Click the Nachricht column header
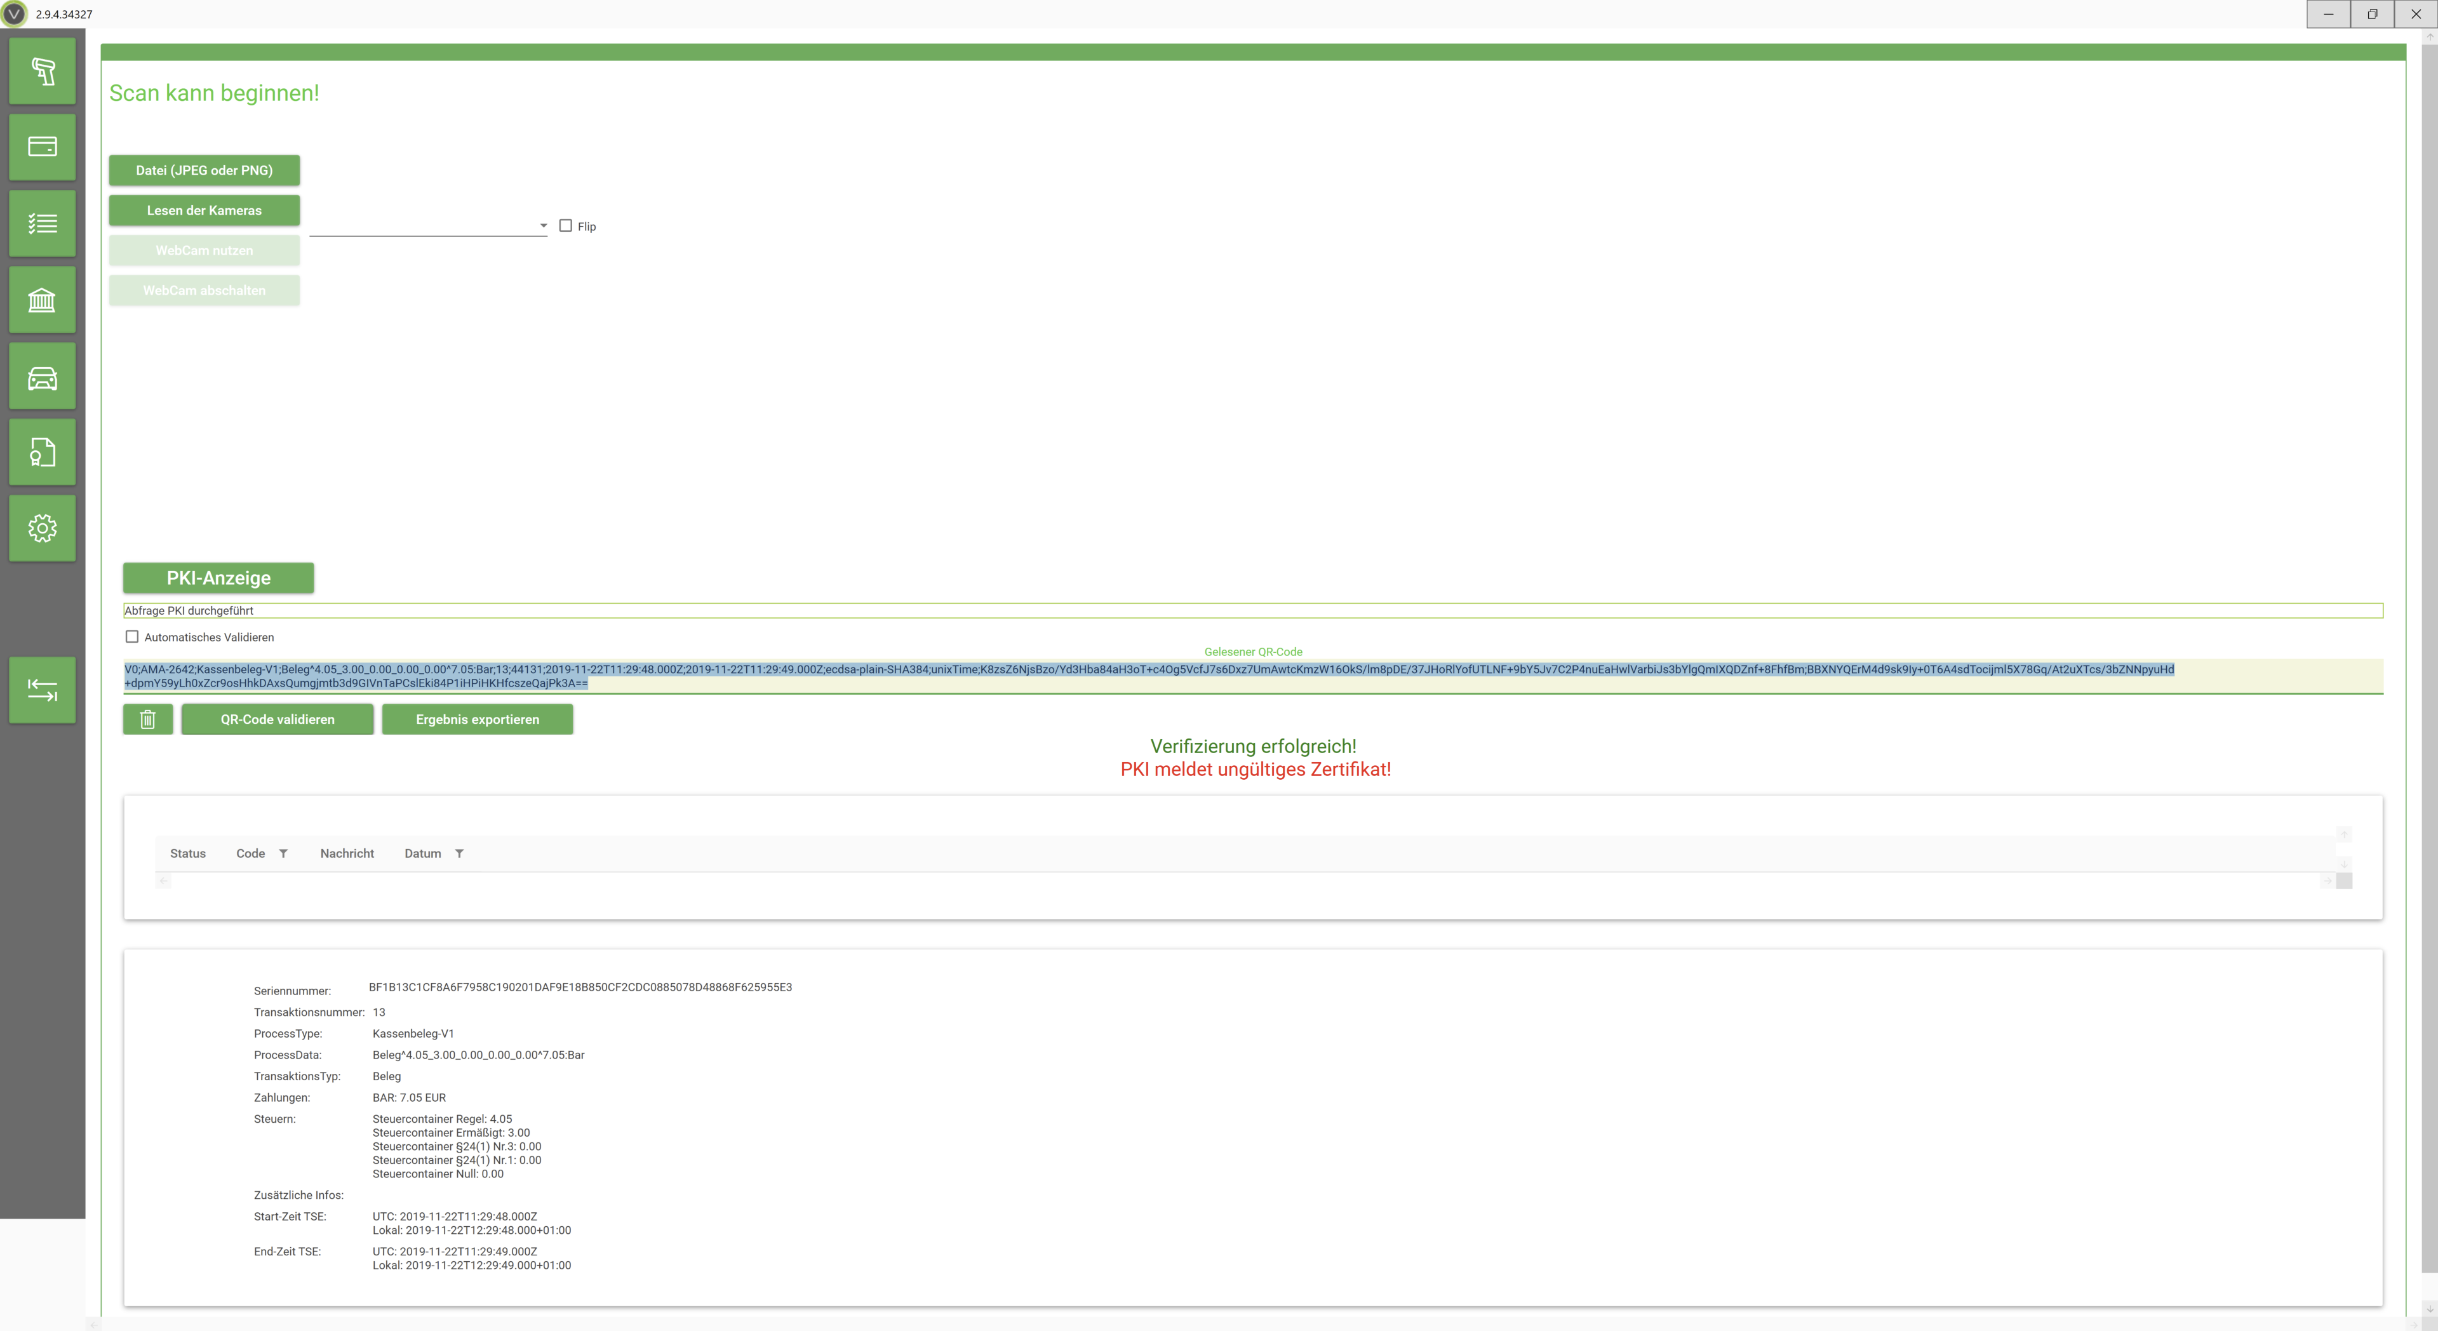Image resolution: width=2438 pixels, height=1331 pixels. [x=346, y=854]
